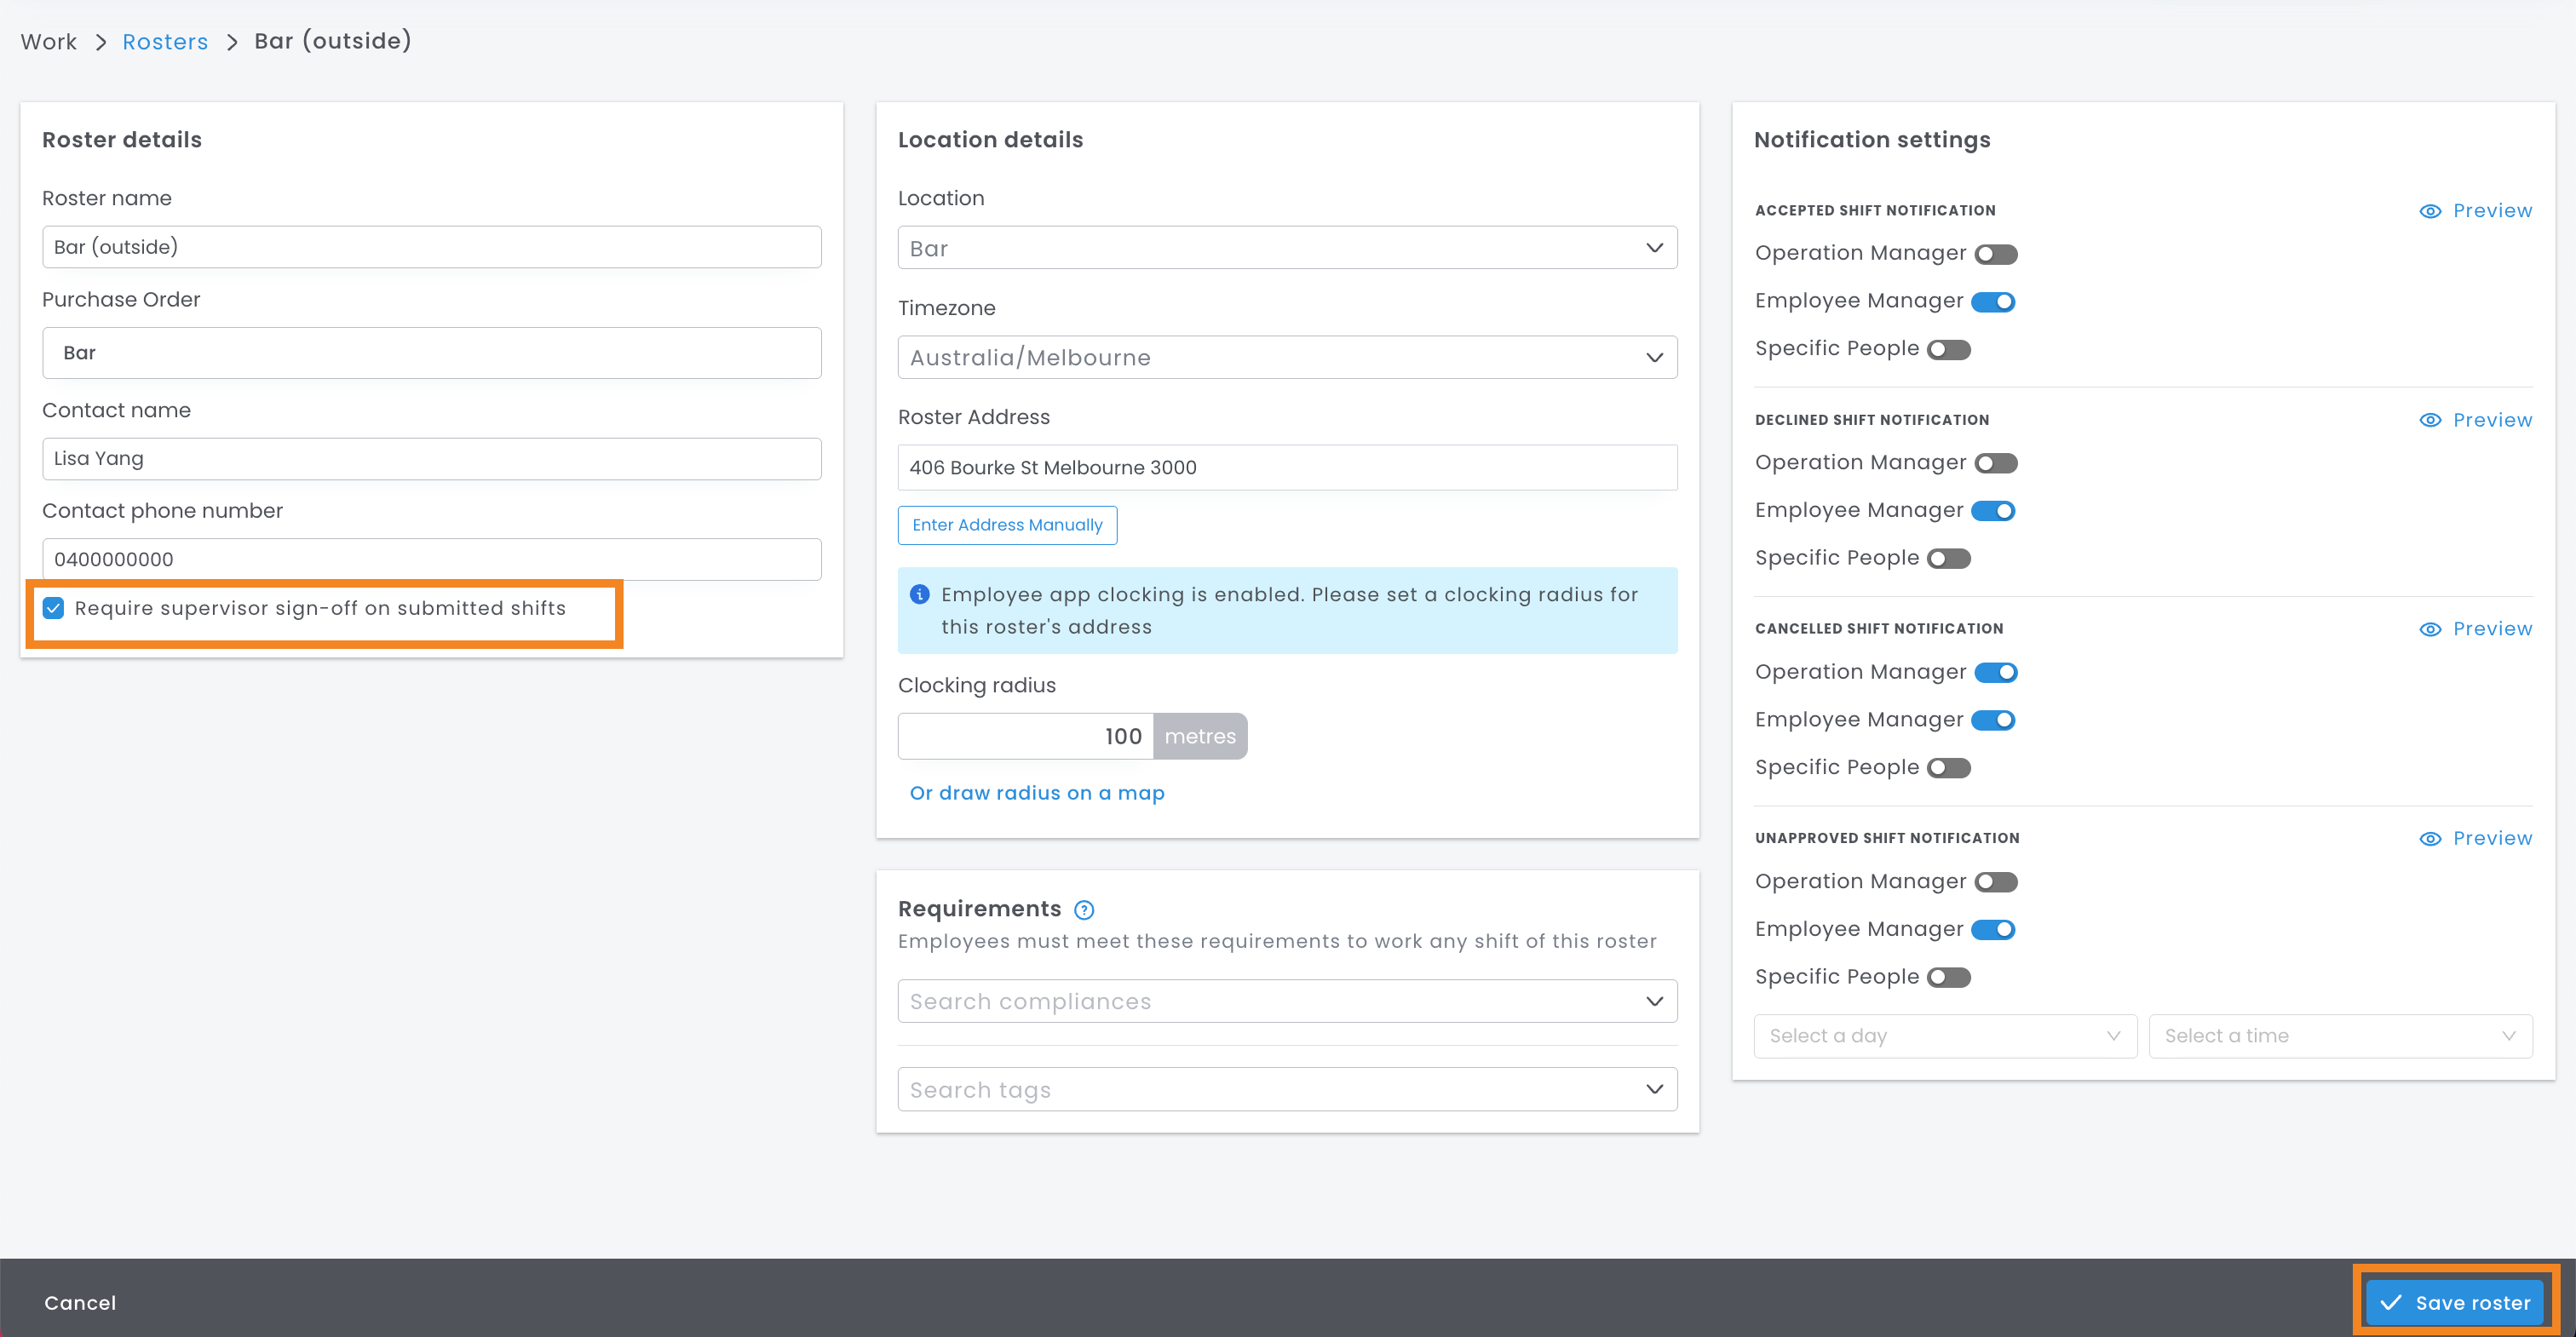The width and height of the screenshot is (2576, 1337).
Task: Uncheck Require supervisor sign-off checkbox
Action: pos(54,608)
